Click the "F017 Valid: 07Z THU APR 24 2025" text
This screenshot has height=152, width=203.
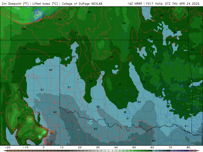pyautogui.click(x=173, y=4)
